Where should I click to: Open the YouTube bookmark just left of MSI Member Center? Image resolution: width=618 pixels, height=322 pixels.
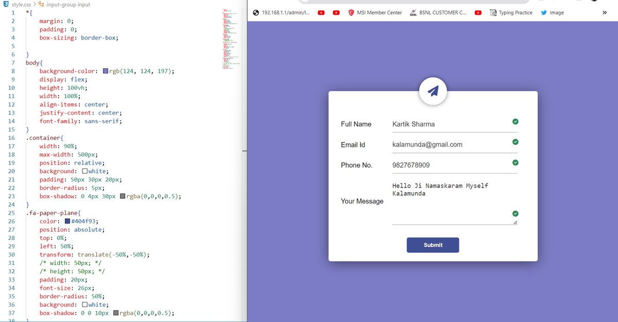[336, 12]
